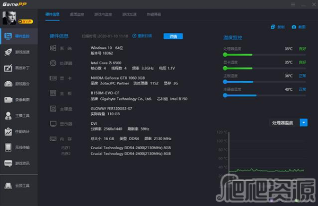Open the processor temperature dropdown arrow
Screen dimensions: 318x206
tap(304, 123)
